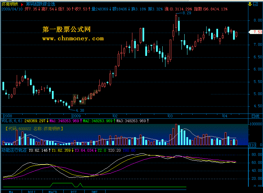Switch to the BOLL indicator tab
Screen dimensions: 263x193
click(x=32, y=192)
